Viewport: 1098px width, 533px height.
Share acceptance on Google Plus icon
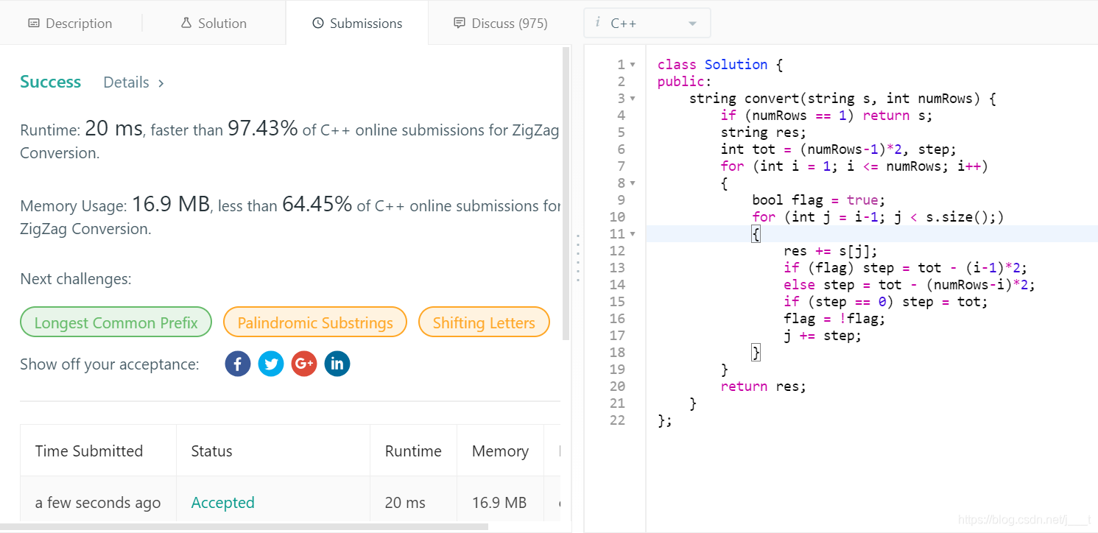[304, 364]
